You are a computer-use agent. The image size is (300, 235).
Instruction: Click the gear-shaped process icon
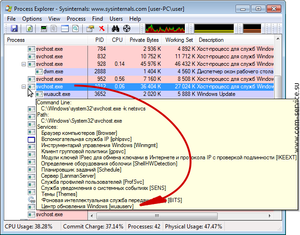[x=32, y=200]
